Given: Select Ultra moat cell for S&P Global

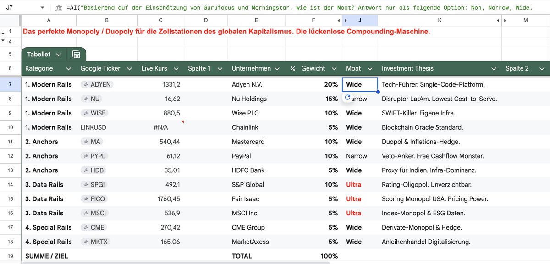Looking at the screenshot, I should click(x=360, y=184).
